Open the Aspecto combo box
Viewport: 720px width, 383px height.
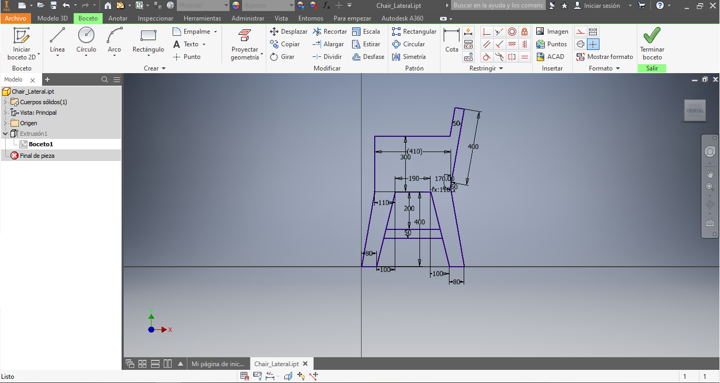(x=267, y=5)
